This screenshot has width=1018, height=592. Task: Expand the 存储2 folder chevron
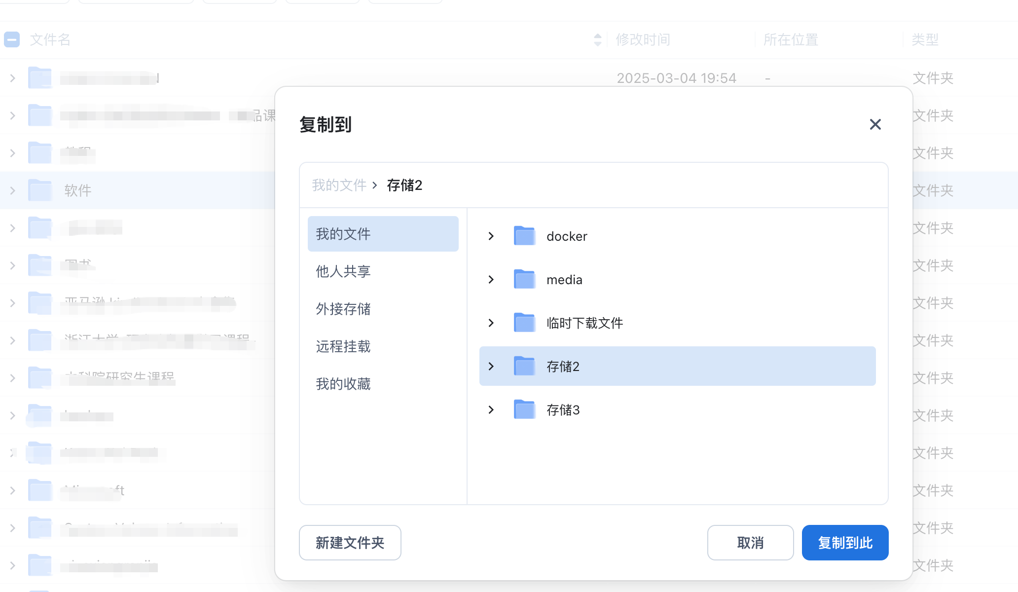[x=491, y=367]
